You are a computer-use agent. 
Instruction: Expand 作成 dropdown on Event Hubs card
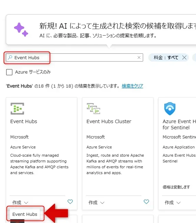(x=20, y=202)
